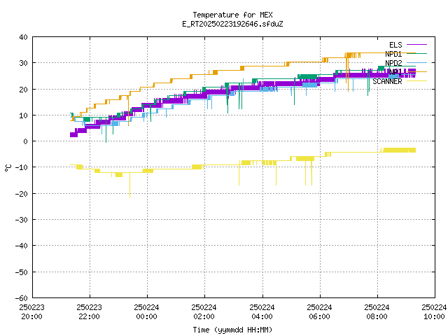Click x-axis tick label 250224 08:00
The width and height of the screenshot is (448, 336).
pyautogui.click(x=377, y=312)
